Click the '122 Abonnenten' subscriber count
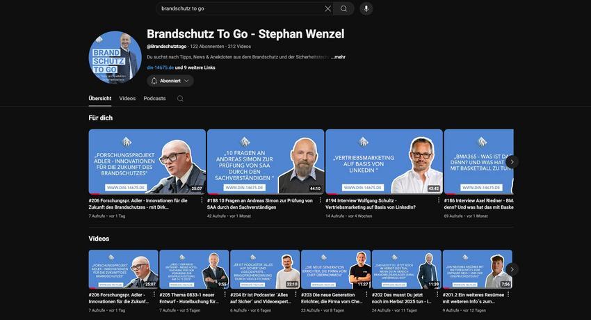The width and height of the screenshot is (591, 320). point(207,47)
